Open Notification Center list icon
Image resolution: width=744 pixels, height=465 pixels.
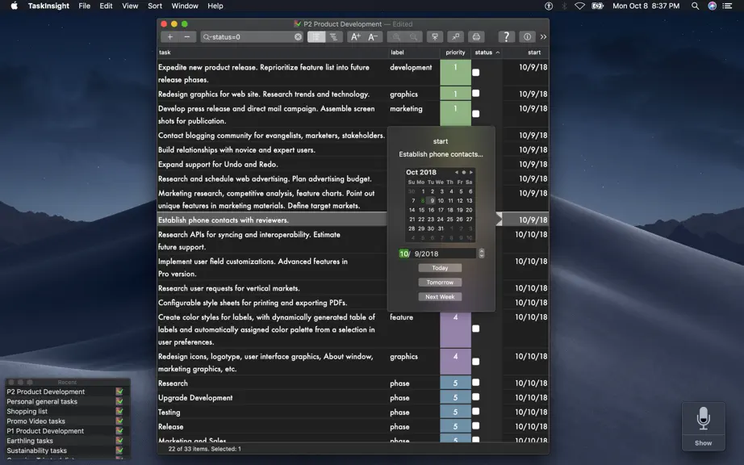point(727,6)
